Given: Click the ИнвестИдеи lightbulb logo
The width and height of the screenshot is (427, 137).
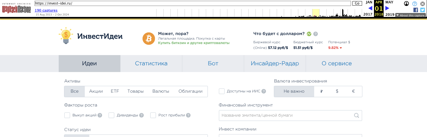Looking at the screenshot, I should [x=66, y=36].
